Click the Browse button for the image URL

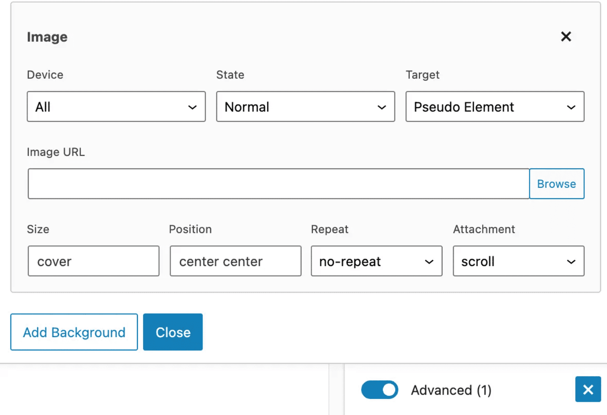[556, 184]
